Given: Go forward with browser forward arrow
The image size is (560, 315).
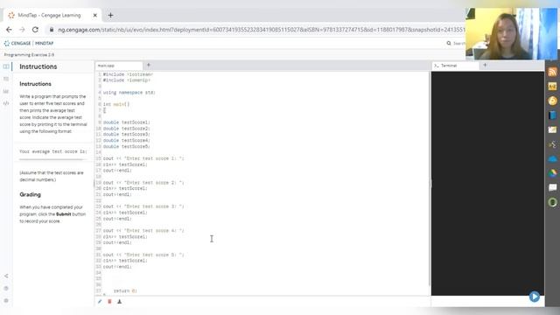Looking at the screenshot, I should click(22, 30).
